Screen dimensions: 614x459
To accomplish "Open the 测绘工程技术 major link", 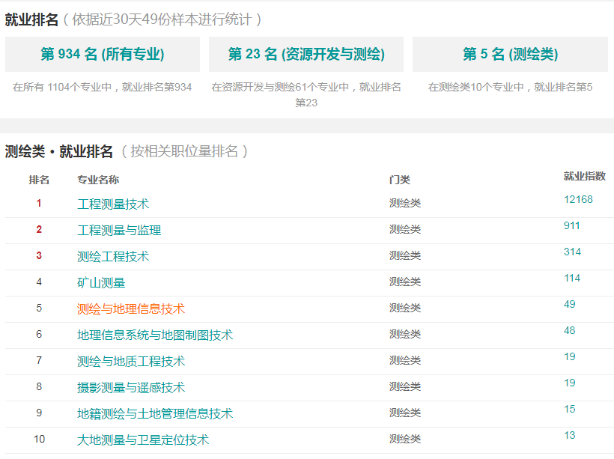I will [x=113, y=257].
